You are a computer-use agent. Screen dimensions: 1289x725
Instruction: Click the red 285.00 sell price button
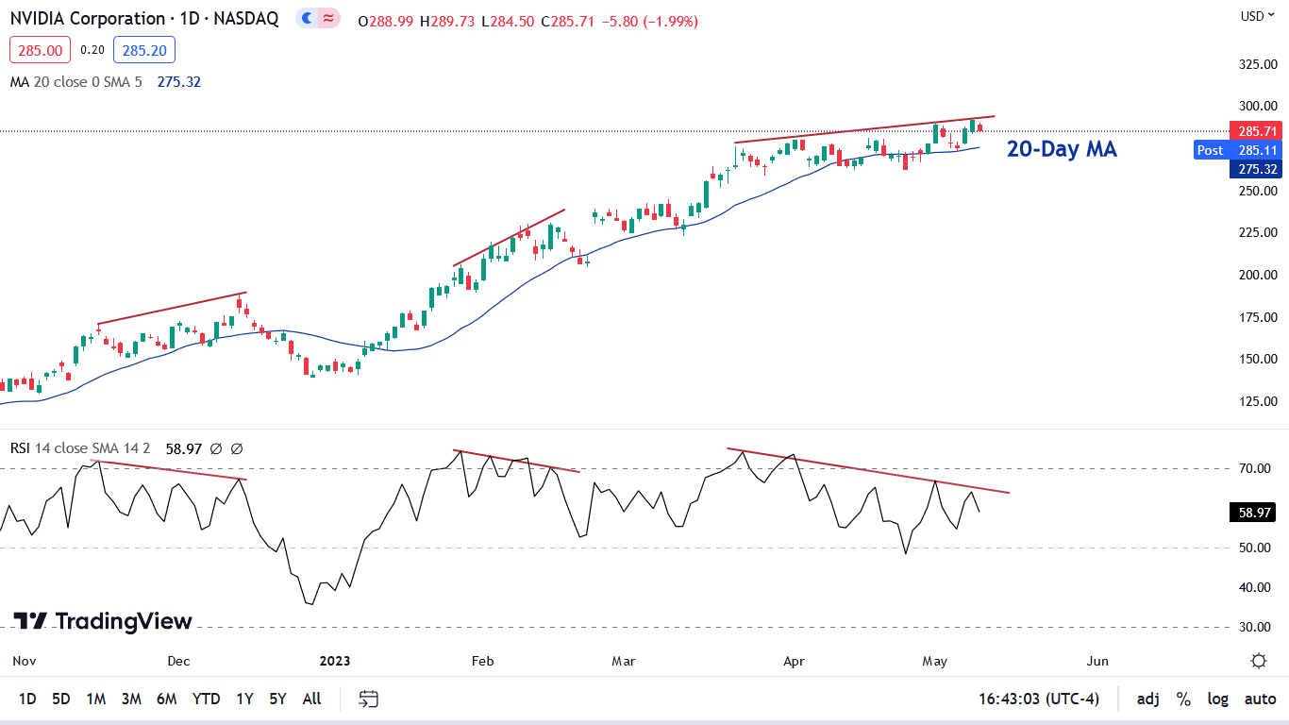(41, 50)
